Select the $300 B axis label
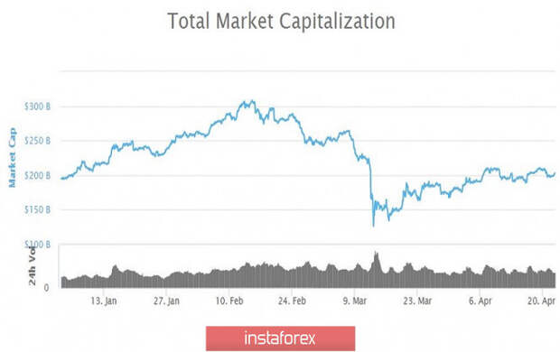Screen dimensions: 560x352 38,107
